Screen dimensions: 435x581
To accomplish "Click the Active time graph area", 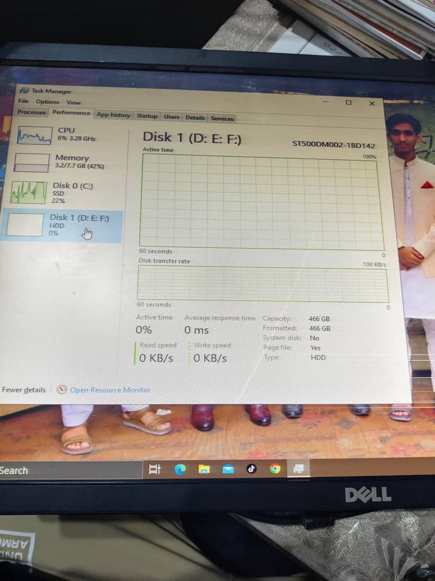I will [x=261, y=202].
